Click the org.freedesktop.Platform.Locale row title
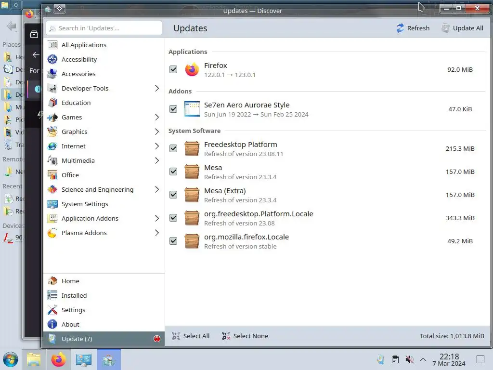The height and width of the screenshot is (370, 493). (x=259, y=214)
